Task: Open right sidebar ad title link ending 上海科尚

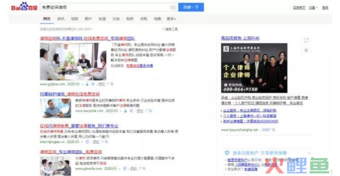Action: point(240,38)
